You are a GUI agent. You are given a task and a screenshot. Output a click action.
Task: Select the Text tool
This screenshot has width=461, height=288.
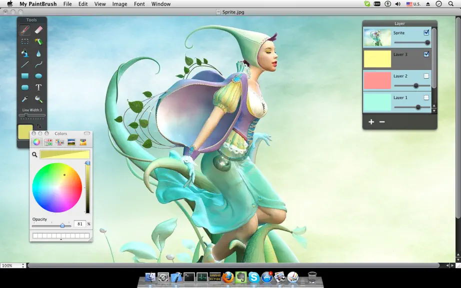tap(38, 87)
